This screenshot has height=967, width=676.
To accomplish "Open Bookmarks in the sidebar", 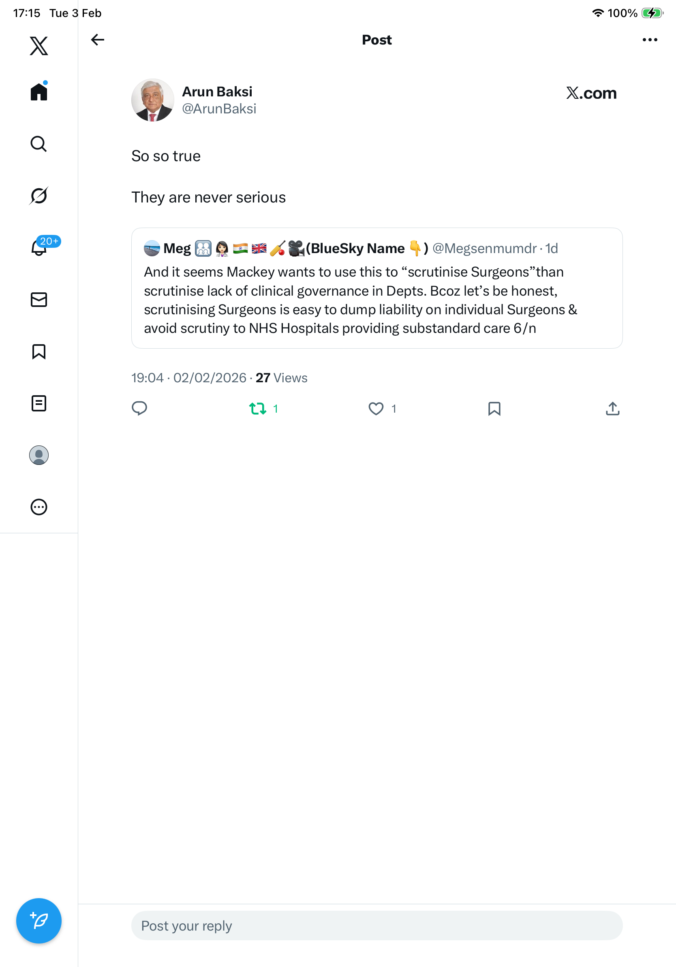I will pyautogui.click(x=39, y=351).
